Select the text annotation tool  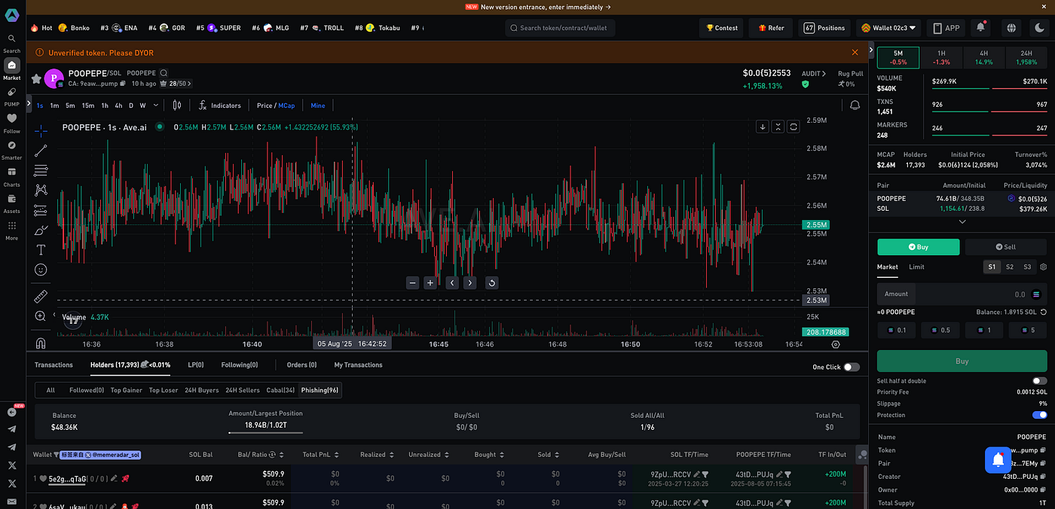(x=41, y=250)
